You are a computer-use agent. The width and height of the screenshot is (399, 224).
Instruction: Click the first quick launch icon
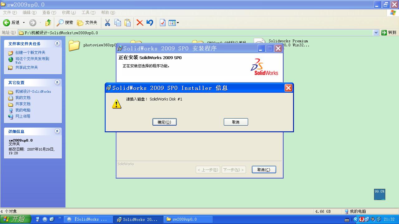tap(38, 219)
